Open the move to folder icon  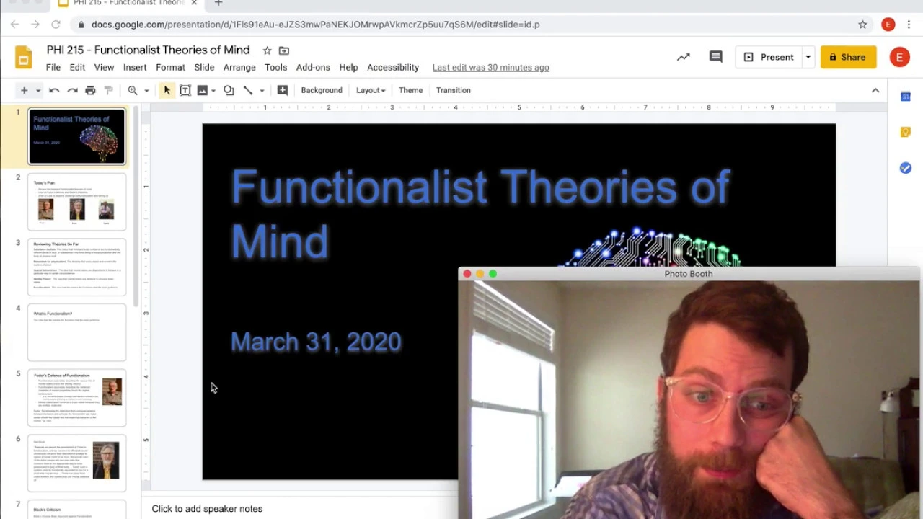tap(284, 50)
